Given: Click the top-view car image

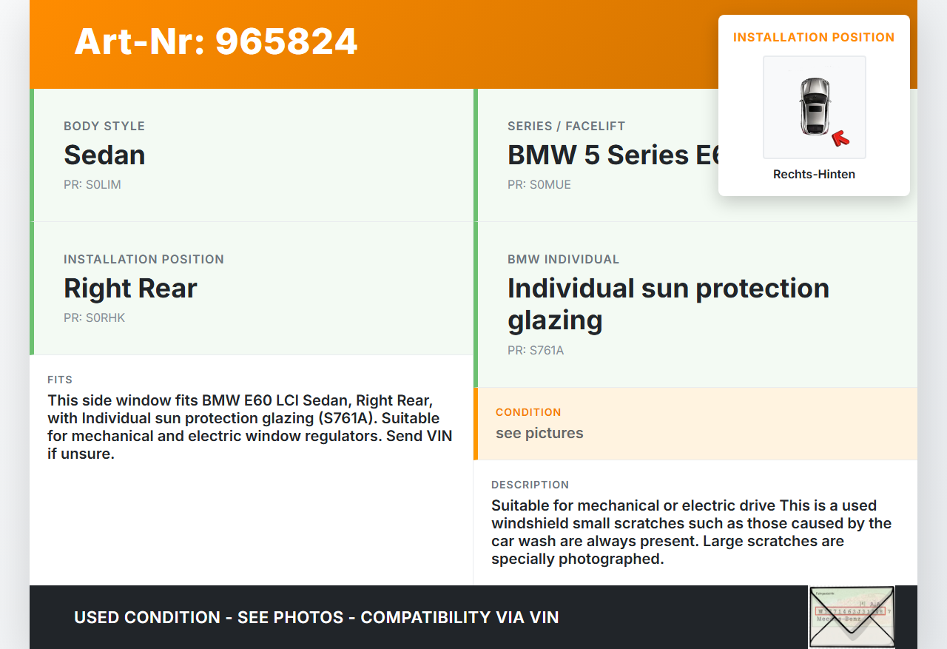Looking at the screenshot, I should 814,106.
